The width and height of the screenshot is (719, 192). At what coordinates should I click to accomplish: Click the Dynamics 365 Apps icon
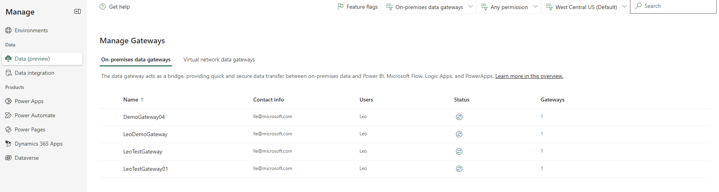(8, 144)
